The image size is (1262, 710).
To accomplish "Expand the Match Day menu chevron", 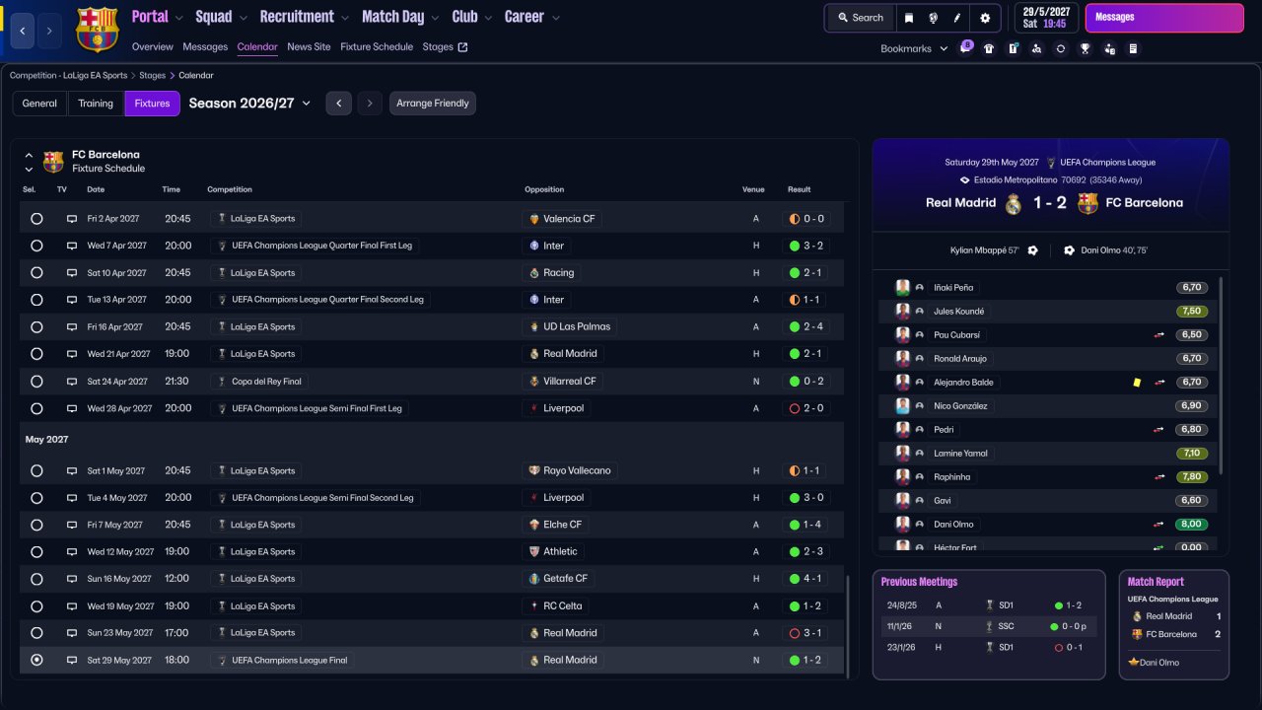I will [x=435, y=18].
